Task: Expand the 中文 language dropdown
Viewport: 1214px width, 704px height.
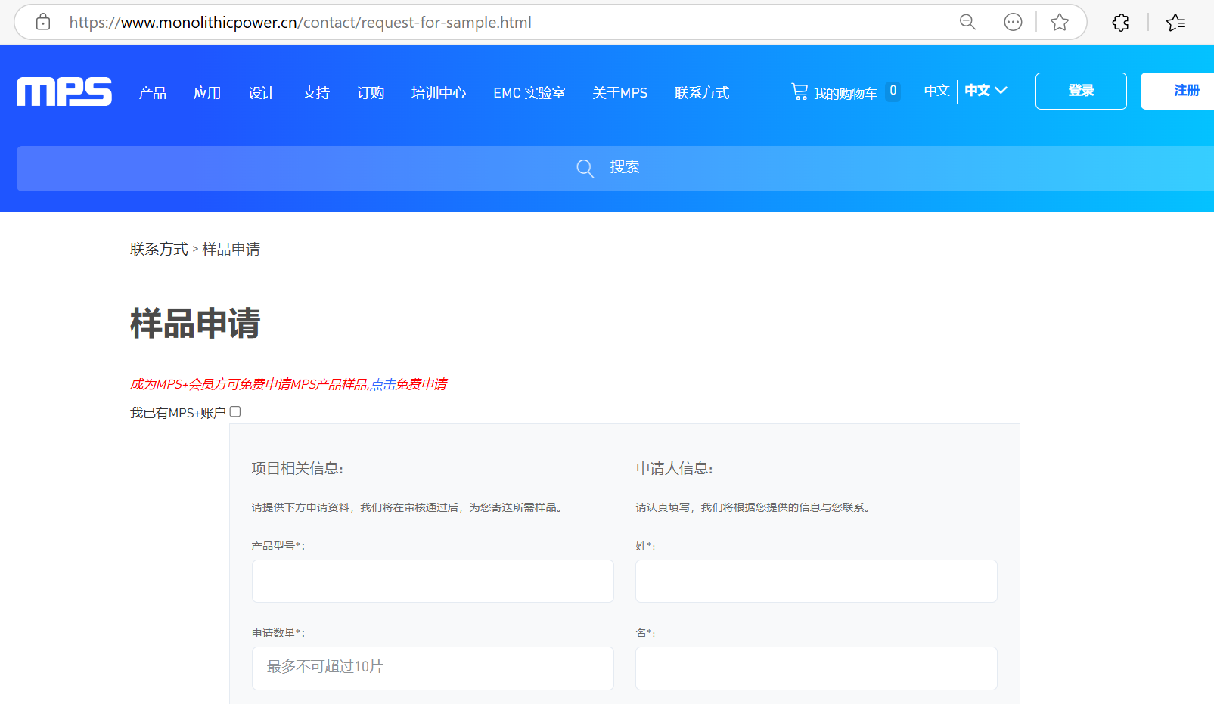Action: pos(986,91)
